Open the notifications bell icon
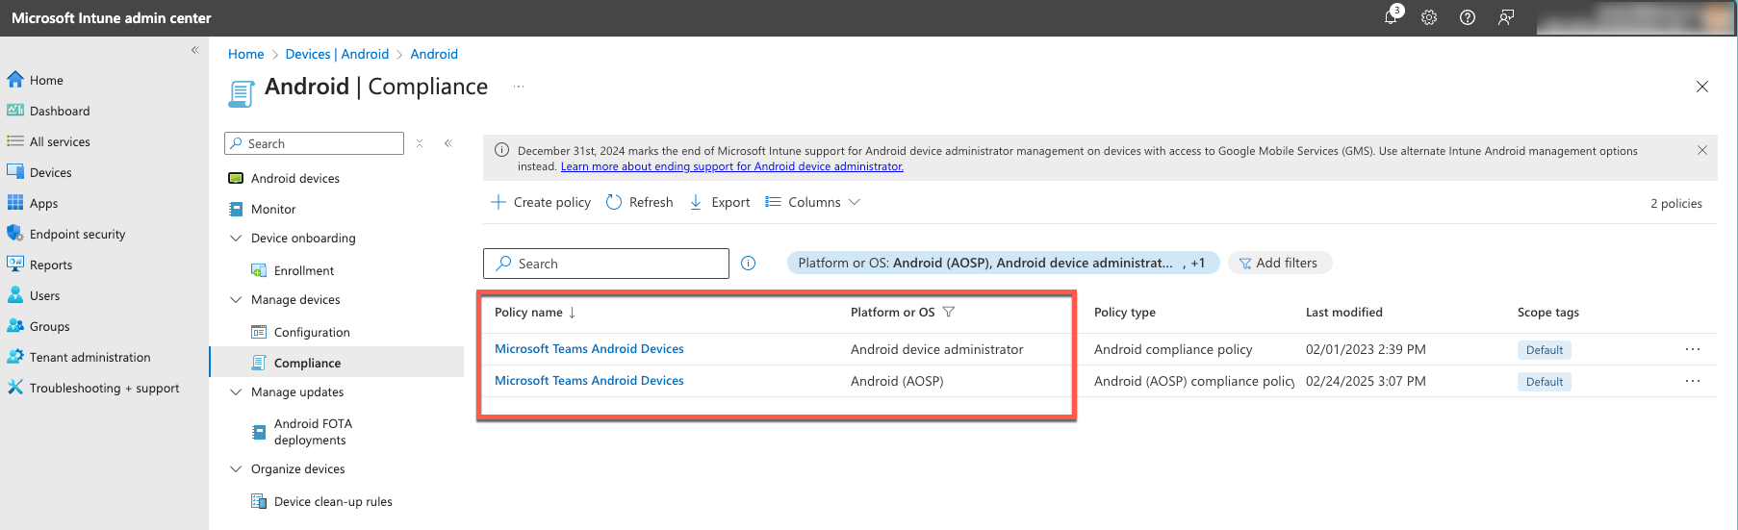The height and width of the screenshot is (530, 1738). click(x=1391, y=17)
